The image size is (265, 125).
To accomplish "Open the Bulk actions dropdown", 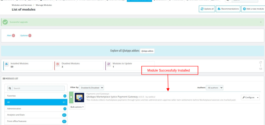I will 77,107.
